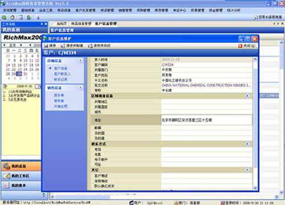
Task: Click the 保存并新建 save-and-new icon
Action: (63, 46)
